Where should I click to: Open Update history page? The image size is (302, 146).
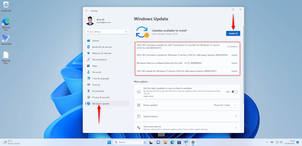point(187,116)
